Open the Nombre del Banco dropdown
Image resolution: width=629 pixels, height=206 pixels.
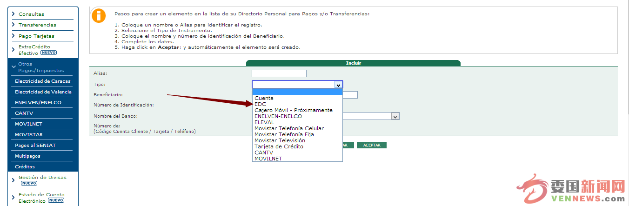click(395, 116)
